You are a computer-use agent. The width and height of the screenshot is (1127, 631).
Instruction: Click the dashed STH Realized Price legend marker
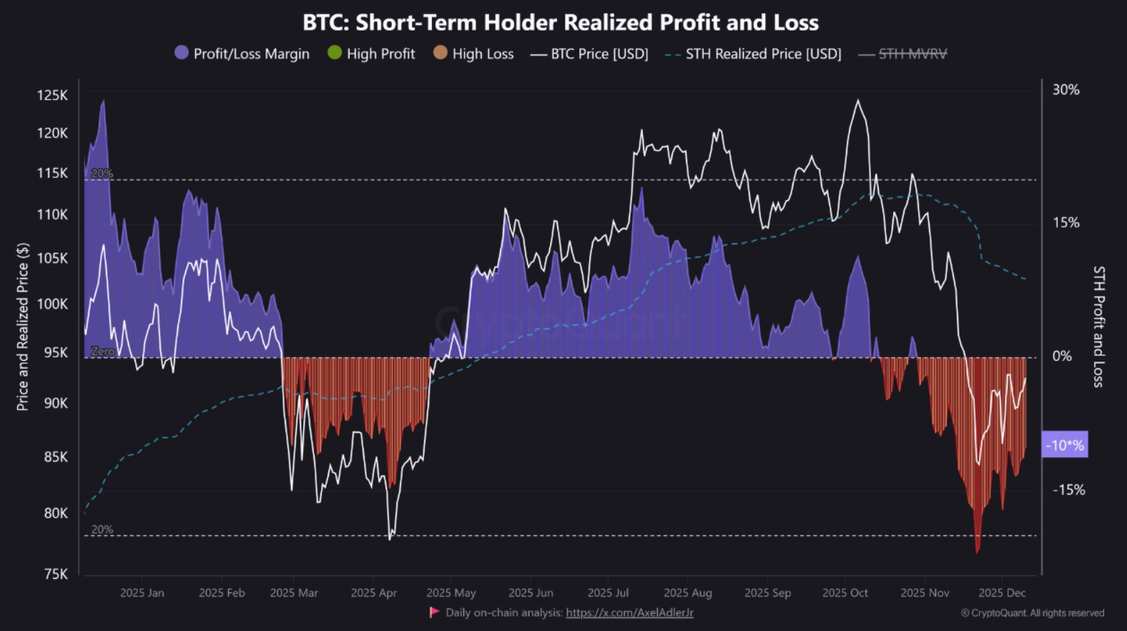pyautogui.click(x=673, y=54)
